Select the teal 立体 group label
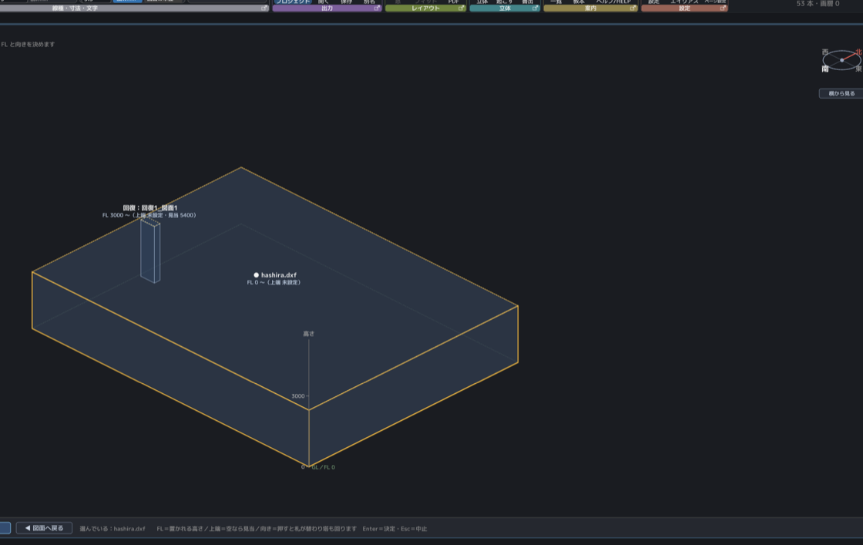This screenshot has width=863, height=545. (505, 8)
